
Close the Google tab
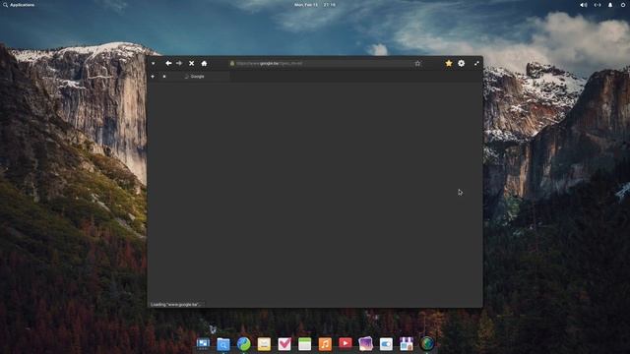[x=164, y=77]
